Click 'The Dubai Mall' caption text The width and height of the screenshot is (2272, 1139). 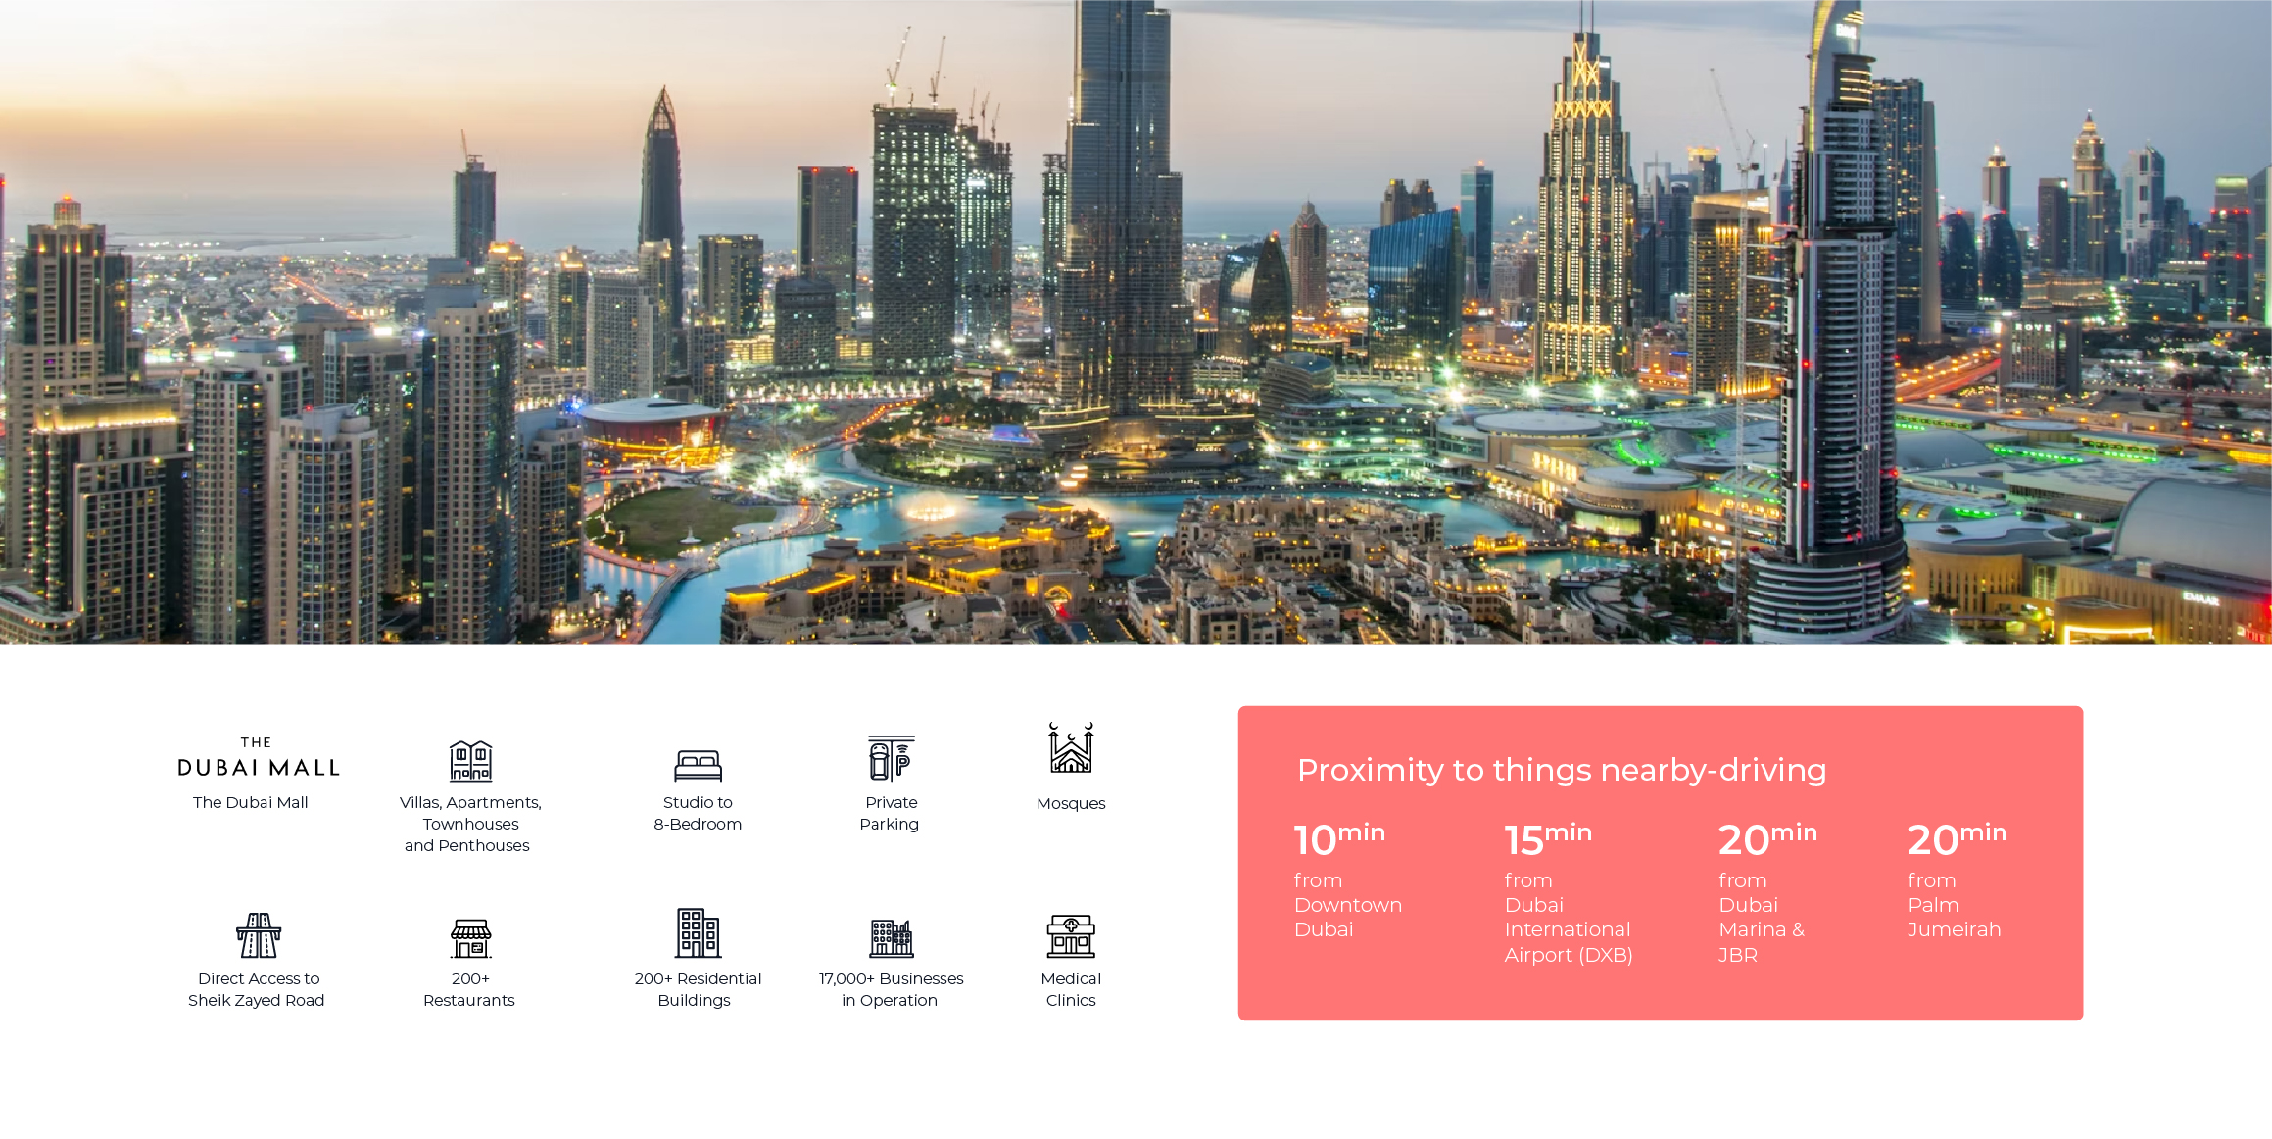click(251, 803)
